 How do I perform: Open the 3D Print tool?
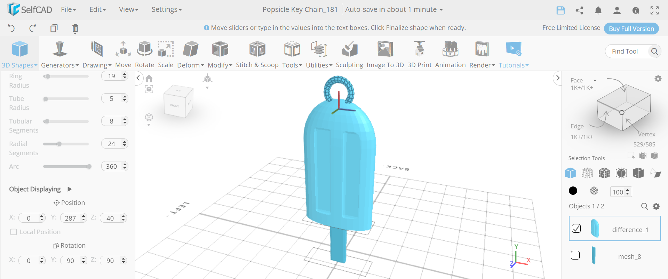point(419,55)
